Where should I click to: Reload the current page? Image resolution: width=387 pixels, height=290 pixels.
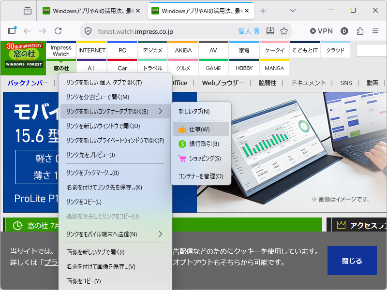point(58,31)
